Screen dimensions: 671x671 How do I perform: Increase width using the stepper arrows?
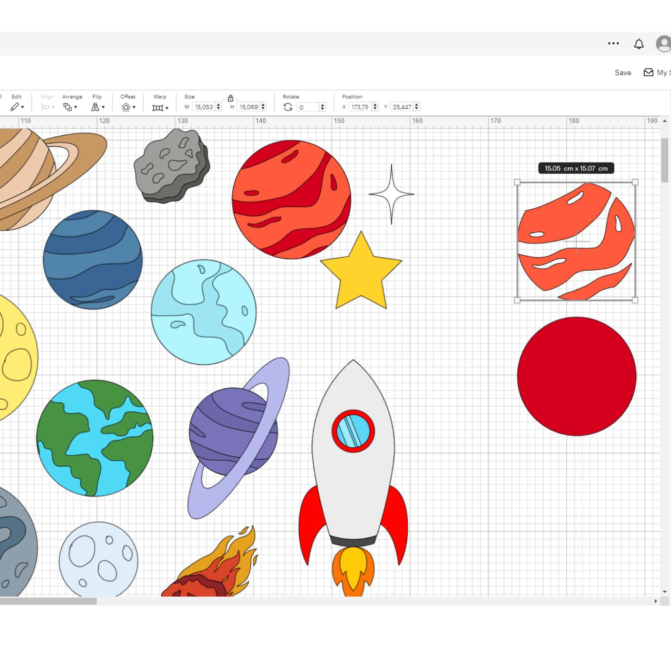coord(218,105)
